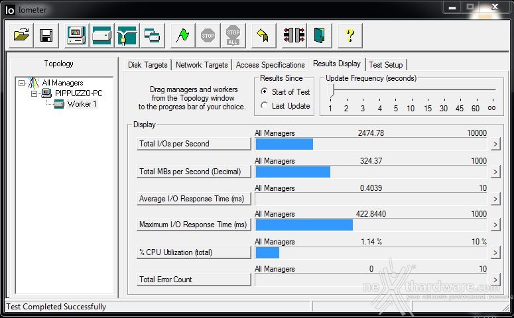514x318 pixels.
Task: Click the Iometer title bar logo
Action: point(10,10)
